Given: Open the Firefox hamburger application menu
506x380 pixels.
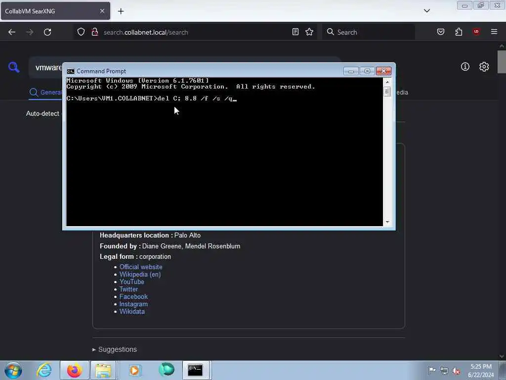Looking at the screenshot, I should click(494, 32).
